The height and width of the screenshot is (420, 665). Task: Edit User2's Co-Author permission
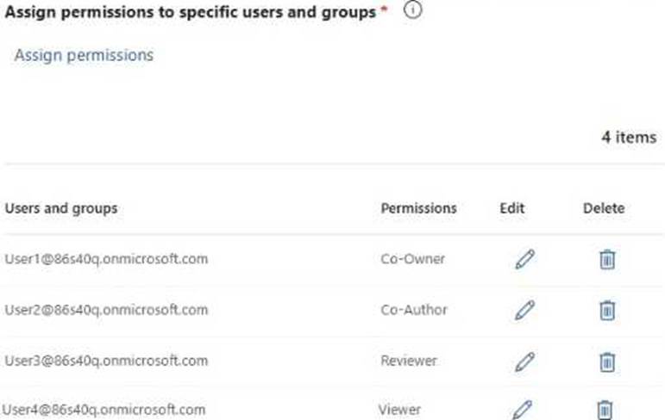(524, 310)
